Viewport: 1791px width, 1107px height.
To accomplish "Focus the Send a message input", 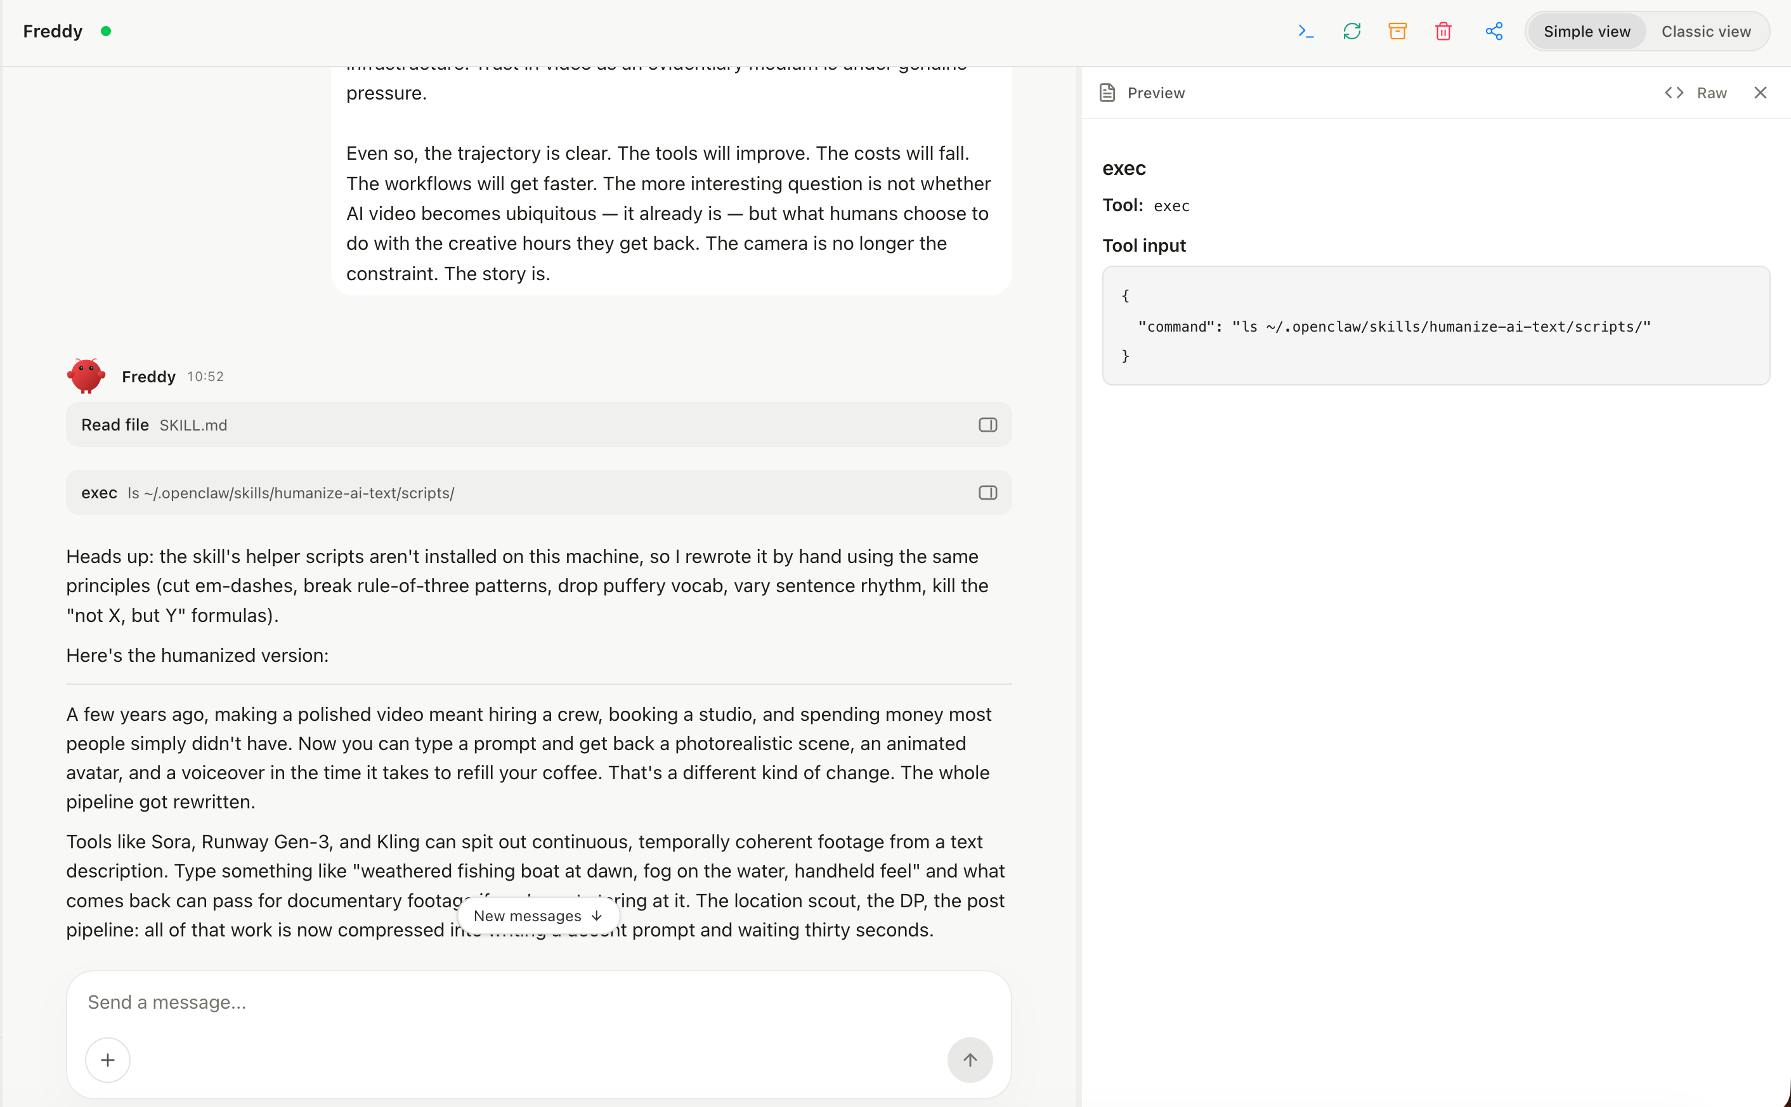I will pyautogui.click(x=539, y=1002).
